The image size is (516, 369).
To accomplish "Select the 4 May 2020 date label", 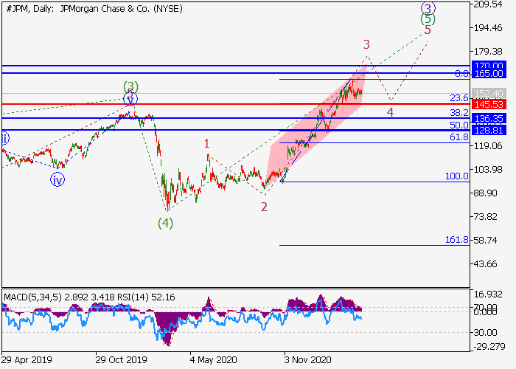I will (x=213, y=360).
